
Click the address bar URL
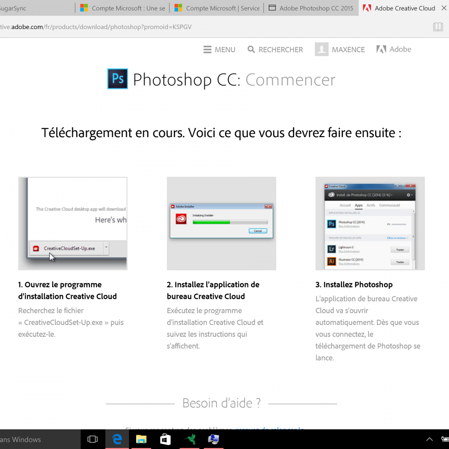pyautogui.click(x=95, y=27)
